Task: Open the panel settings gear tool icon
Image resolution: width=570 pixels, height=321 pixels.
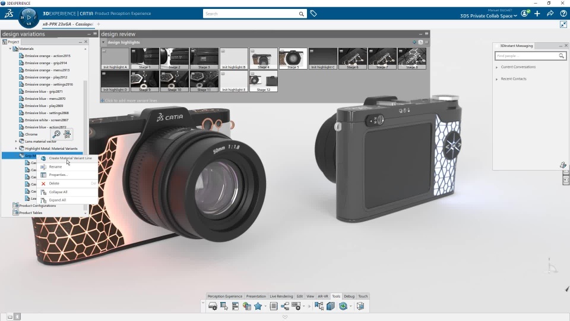Action: (296, 307)
